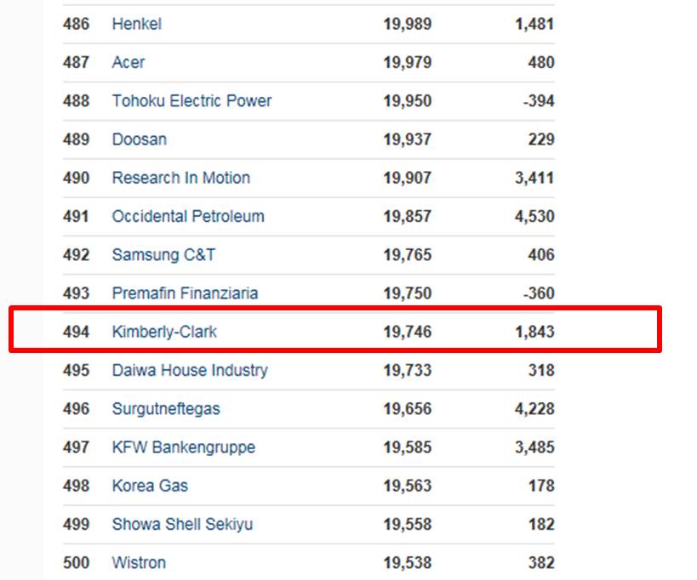697x580 pixels.
Task: Select the Research In Motion link
Action: [x=181, y=178]
